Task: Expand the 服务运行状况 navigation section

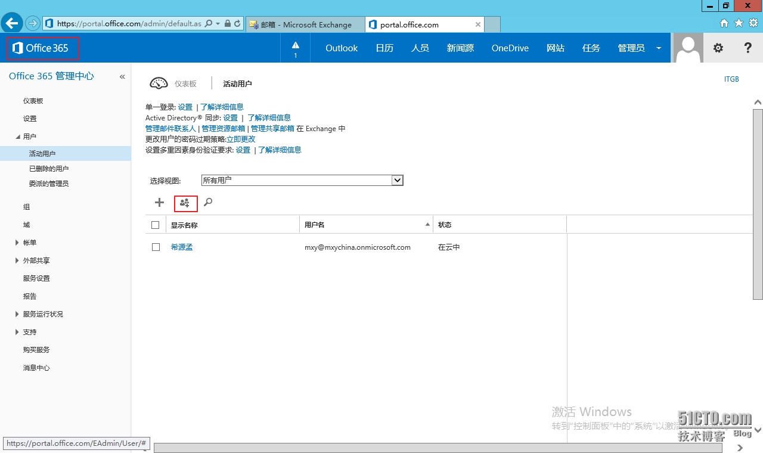Action: [17, 314]
